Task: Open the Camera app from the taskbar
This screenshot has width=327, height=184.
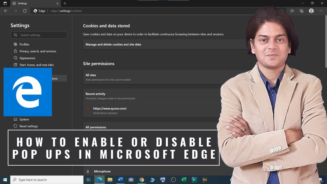Action: click(x=131, y=180)
